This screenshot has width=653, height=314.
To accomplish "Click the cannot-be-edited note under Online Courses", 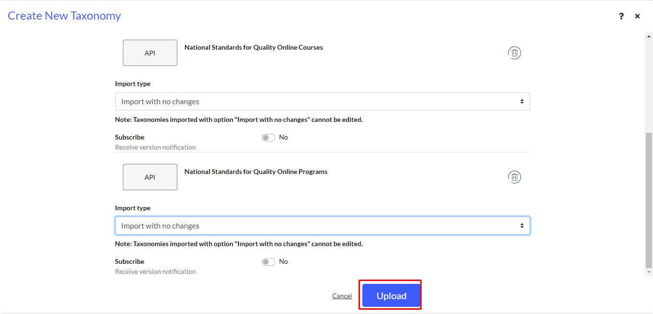I will (x=239, y=119).
